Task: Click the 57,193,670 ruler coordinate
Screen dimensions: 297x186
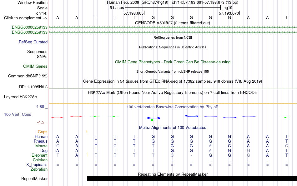Action: tap(229, 13)
